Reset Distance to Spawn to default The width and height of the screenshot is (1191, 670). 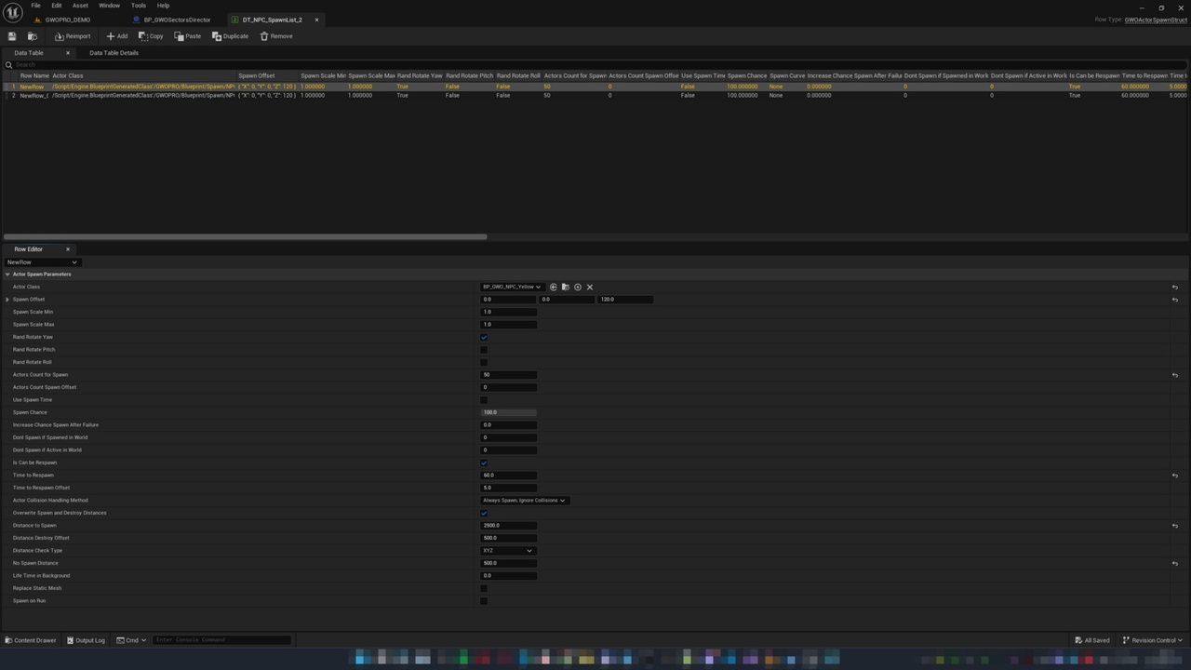coord(1174,526)
